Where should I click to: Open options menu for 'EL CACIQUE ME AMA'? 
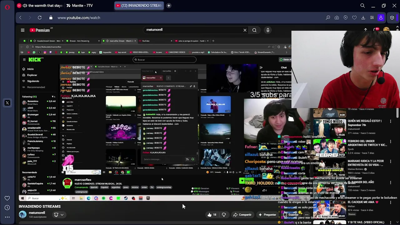[x=390, y=202]
